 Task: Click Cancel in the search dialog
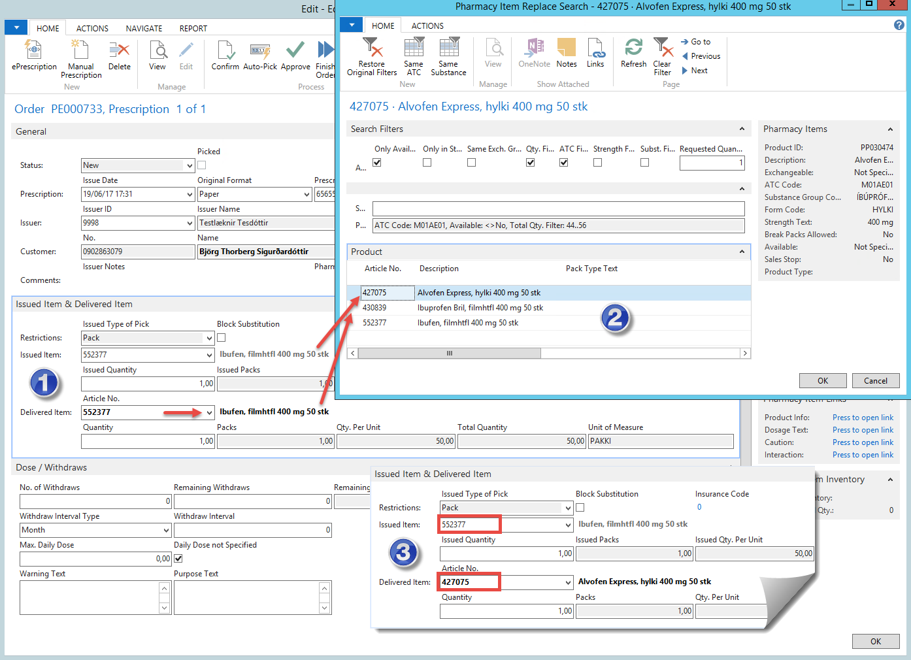tap(875, 381)
